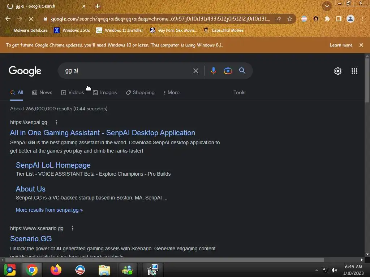Screen dimensions: 370x277
Task: Open the first pinned taskbar app icon
Action: 10,270
